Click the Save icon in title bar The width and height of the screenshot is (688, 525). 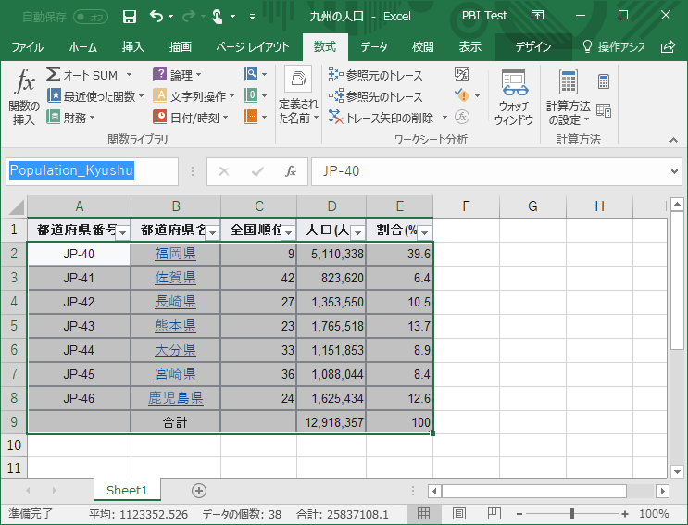point(130,17)
